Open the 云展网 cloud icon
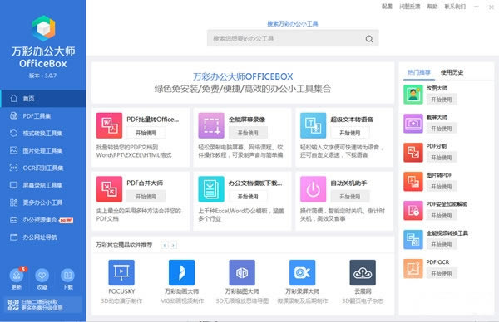This screenshot has width=499, height=322. (x=363, y=272)
